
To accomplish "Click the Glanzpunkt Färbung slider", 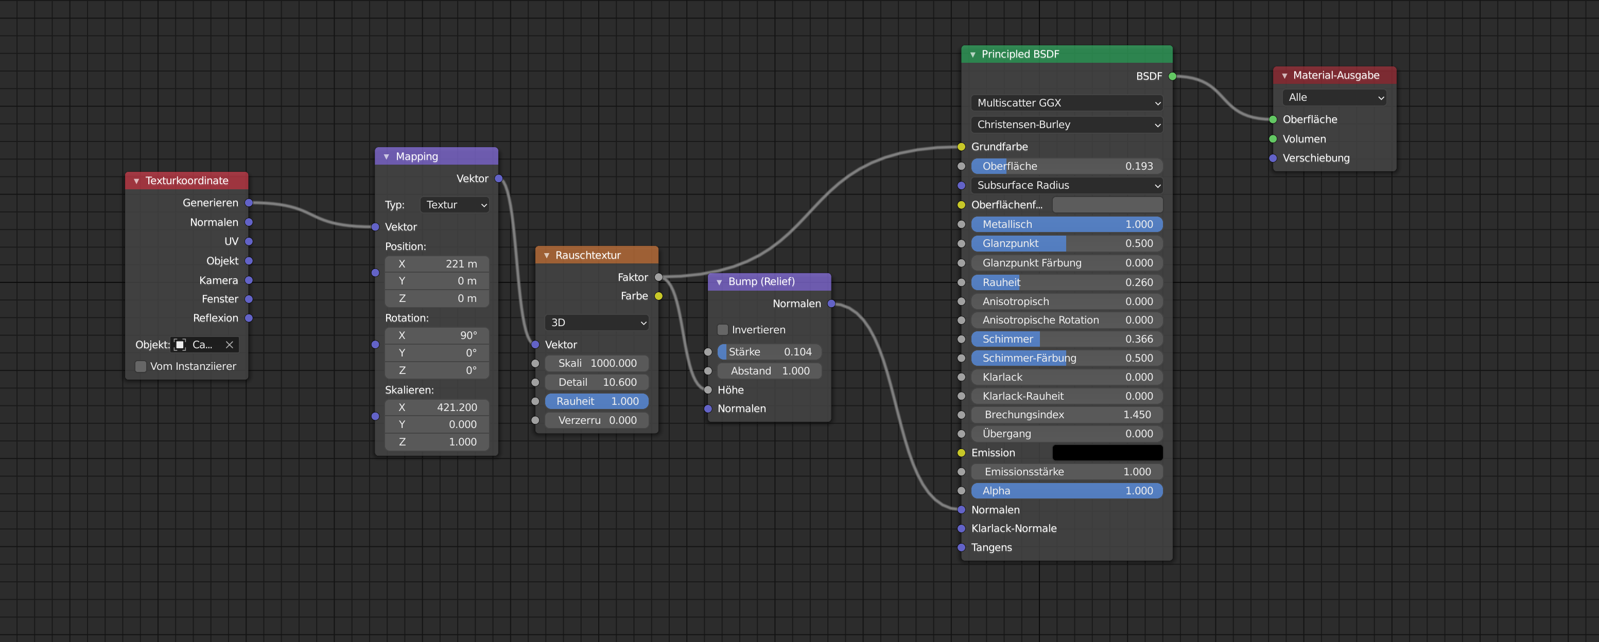I will [x=1066, y=263].
